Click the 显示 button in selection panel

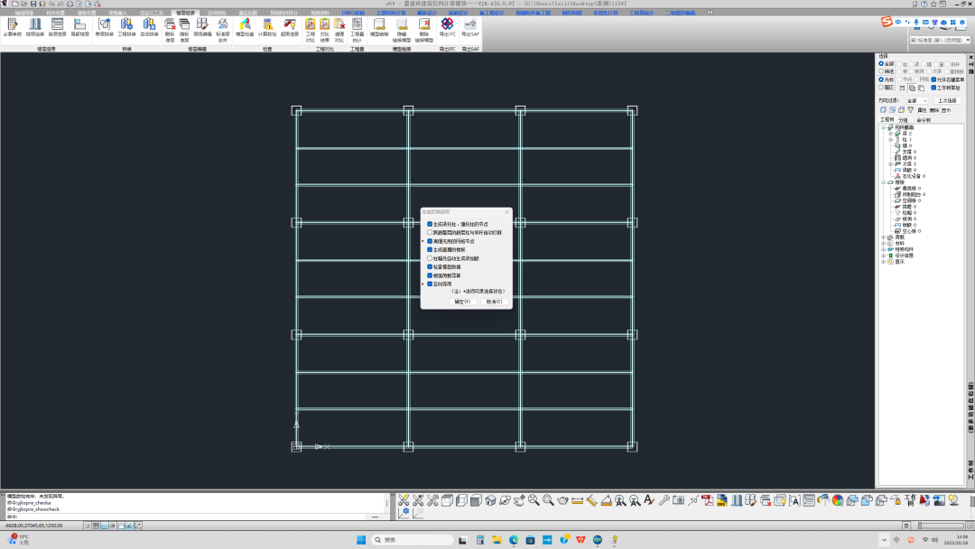[946, 110]
